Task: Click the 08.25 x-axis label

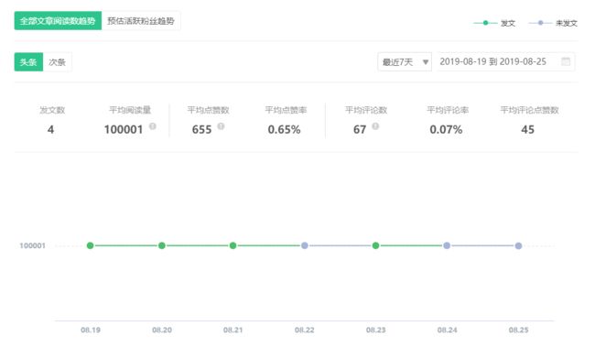Action: click(x=518, y=330)
